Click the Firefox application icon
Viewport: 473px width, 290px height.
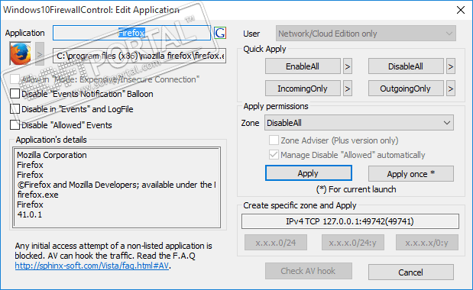[20, 54]
